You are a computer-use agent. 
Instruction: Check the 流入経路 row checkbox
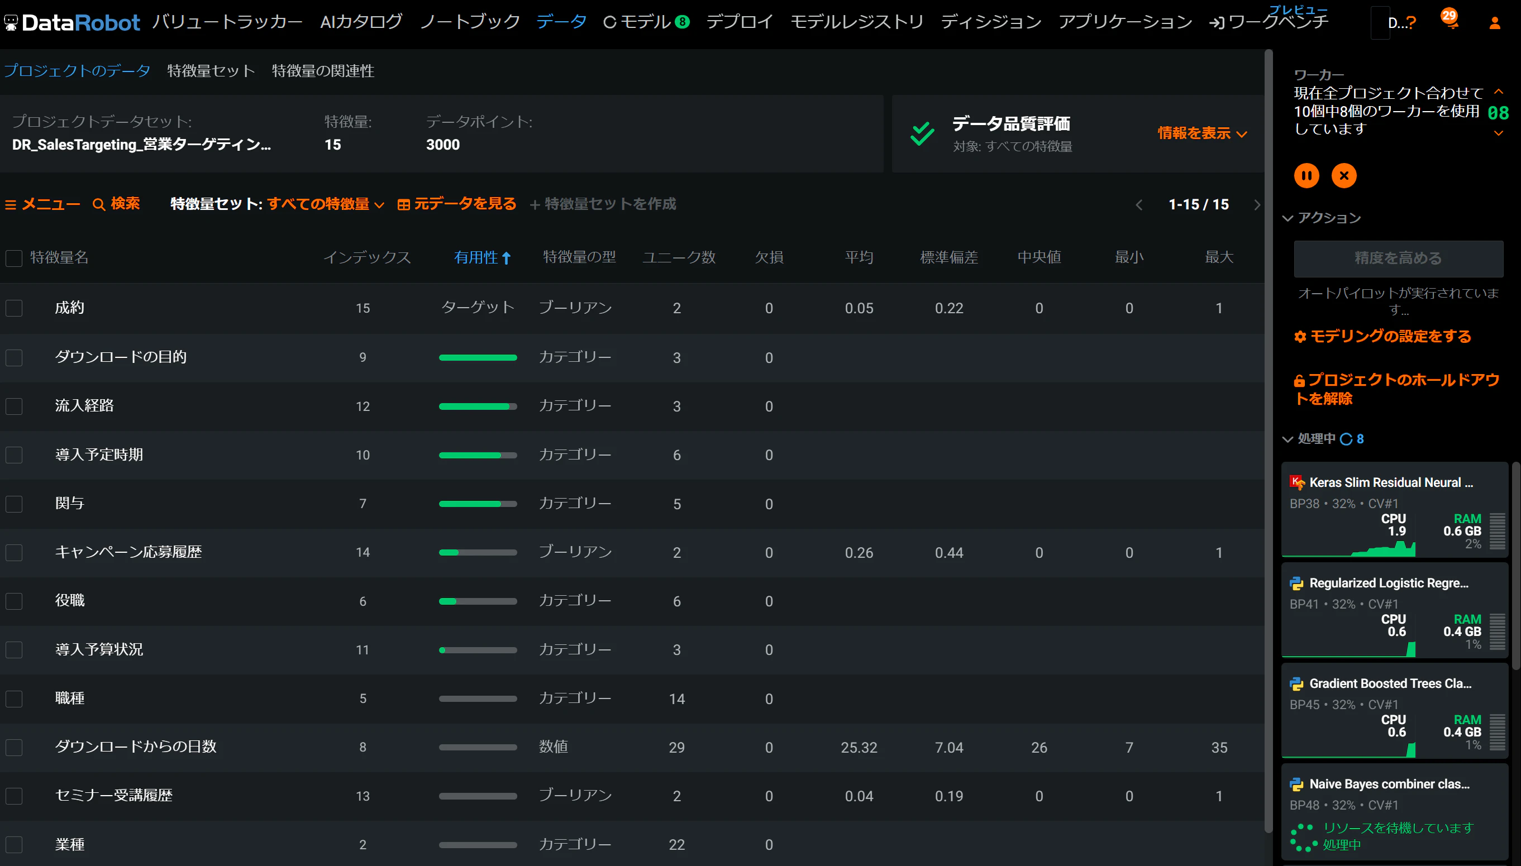click(13, 406)
